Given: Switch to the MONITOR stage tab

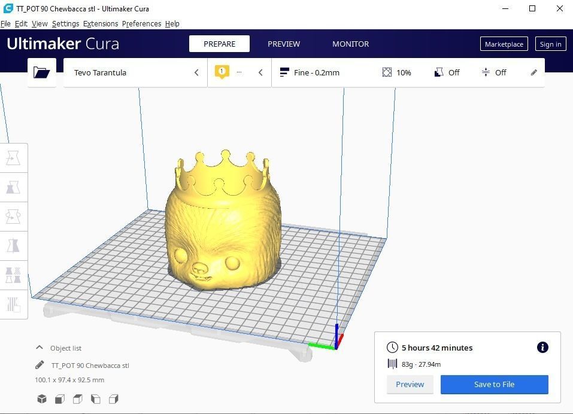Looking at the screenshot, I should (x=350, y=44).
